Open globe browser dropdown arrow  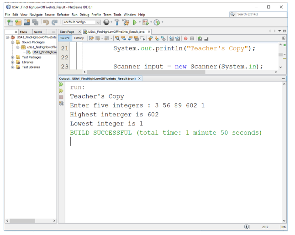(x=111, y=22)
